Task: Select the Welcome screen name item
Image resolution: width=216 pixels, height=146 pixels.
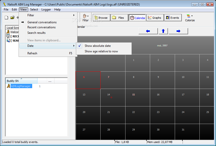Action: pos(13,32)
